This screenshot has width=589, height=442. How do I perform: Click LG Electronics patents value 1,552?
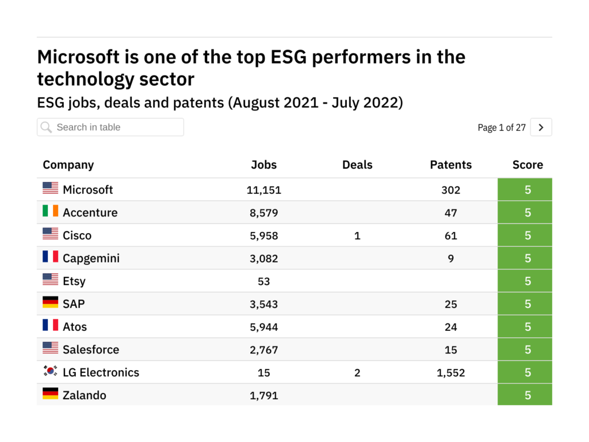pos(451,372)
